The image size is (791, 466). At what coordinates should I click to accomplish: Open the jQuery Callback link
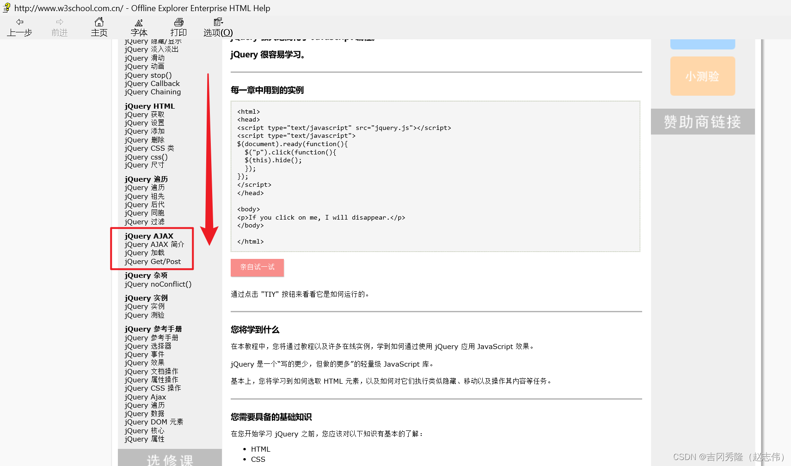[152, 84]
